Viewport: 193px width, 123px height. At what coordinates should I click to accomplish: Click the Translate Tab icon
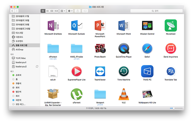[x=171, y=71]
